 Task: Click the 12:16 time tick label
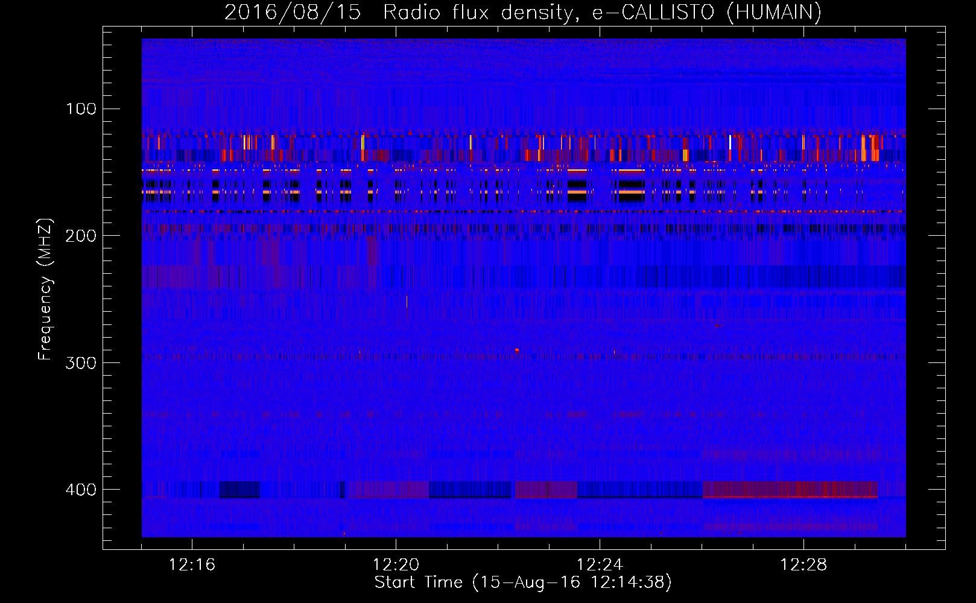pyautogui.click(x=192, y=565)
